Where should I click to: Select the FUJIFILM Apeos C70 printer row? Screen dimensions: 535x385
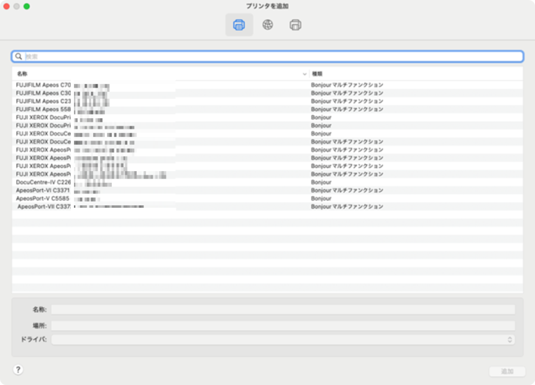click(267, 85)
